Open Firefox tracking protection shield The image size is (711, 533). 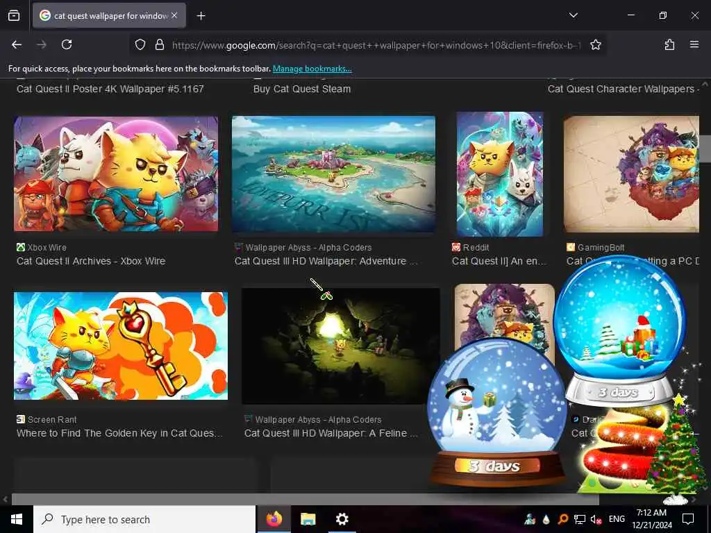(x=140, y=44)
